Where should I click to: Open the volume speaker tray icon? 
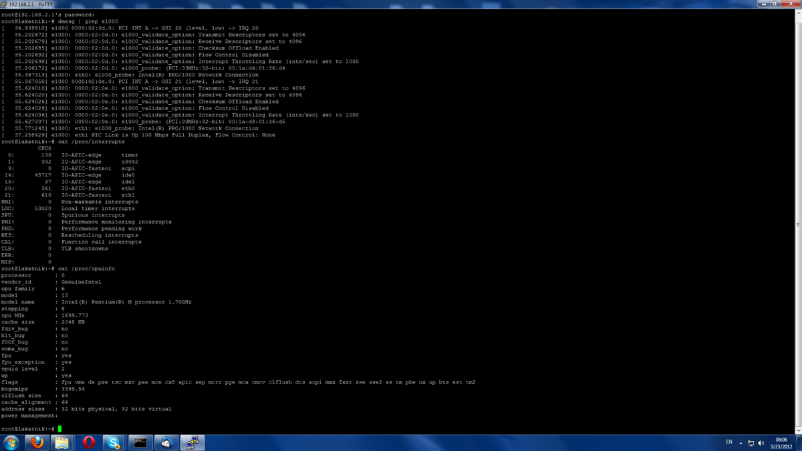point(761,443)
